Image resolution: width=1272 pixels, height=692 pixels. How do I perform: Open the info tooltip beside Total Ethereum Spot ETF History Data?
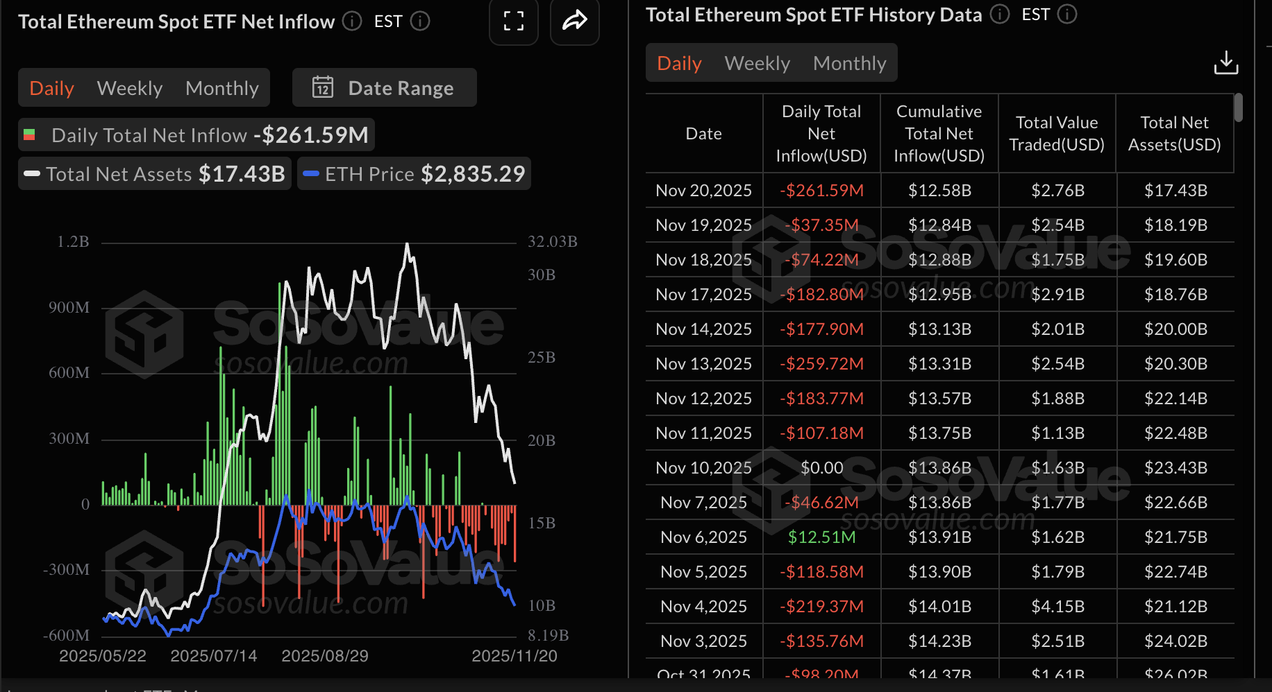(x=1000, y=14)
